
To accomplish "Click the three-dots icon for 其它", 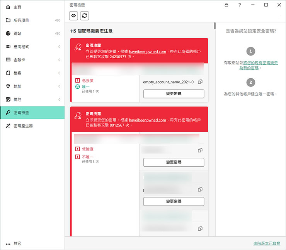I will tap(8, 244).
